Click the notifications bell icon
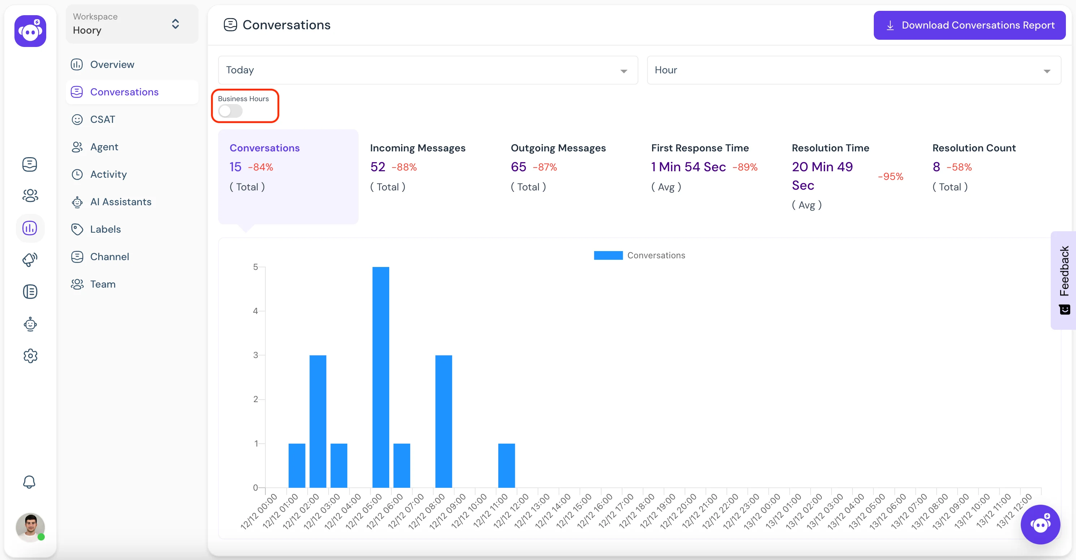The width and height of the screenshot is (1076, 560). click(x=30, y=482)
